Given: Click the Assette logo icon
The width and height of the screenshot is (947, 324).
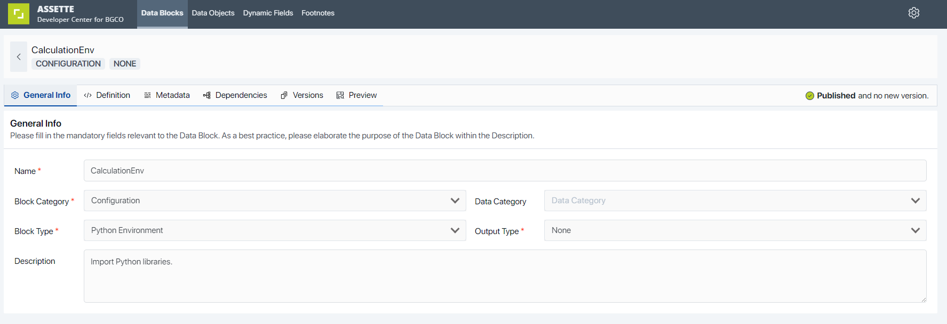Looking at the screenshot, I should tap(19, 14).
